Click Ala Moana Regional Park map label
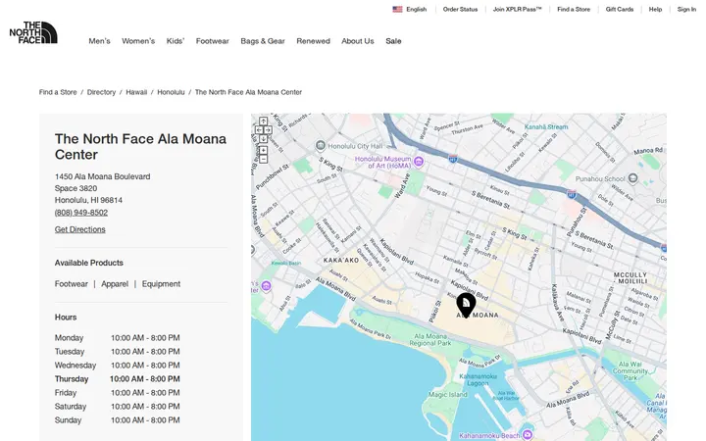Viewport: 706px width, 441px height. click(430, 339)
